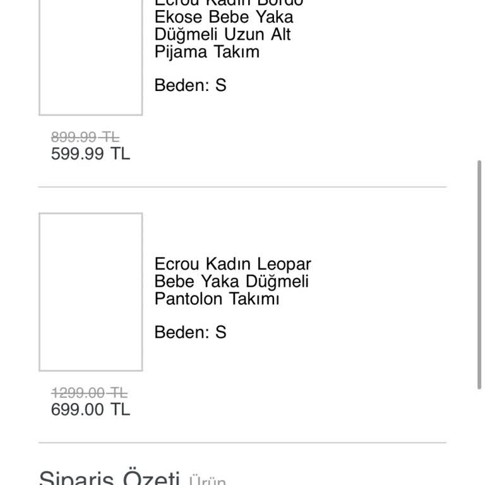Click the 'Ekose Bebe Yaka' title line

pos(224,17)
